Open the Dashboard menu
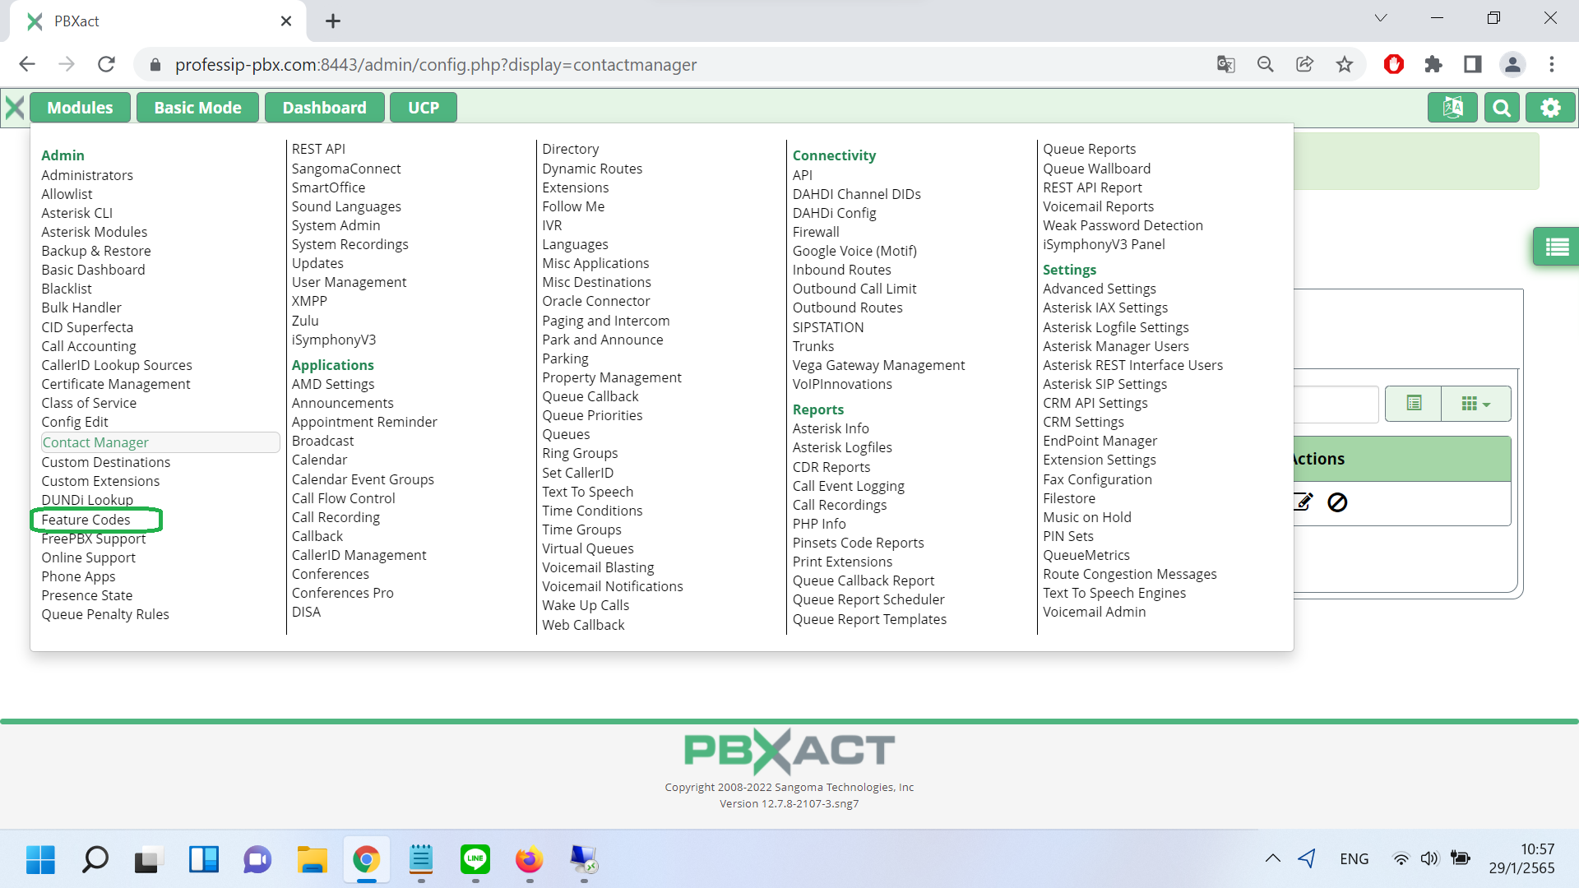Image resolution: width=1579 pixels, height=888 pixels. click(324, 108)
